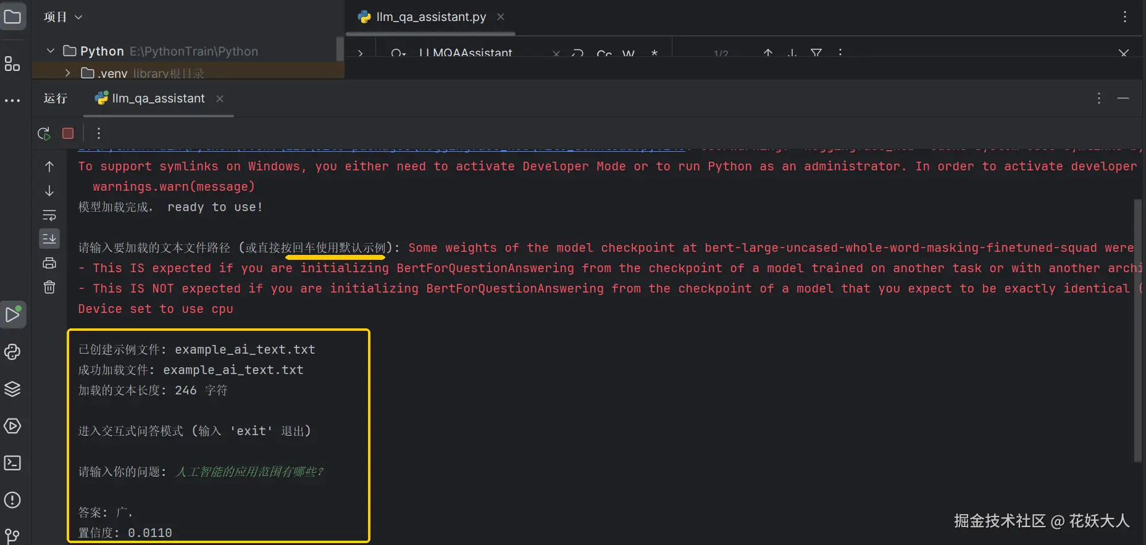This screenshot has width=1146, height=545.
Task: Click the line '已创建示例文件: example_ai_text.txt'
Action: pos(196,349)
